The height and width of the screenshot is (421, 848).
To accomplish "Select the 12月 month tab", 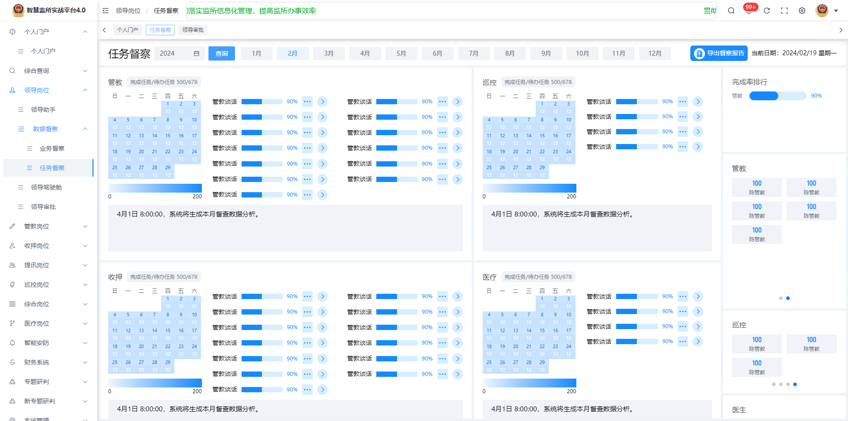I will coord(655,53).
